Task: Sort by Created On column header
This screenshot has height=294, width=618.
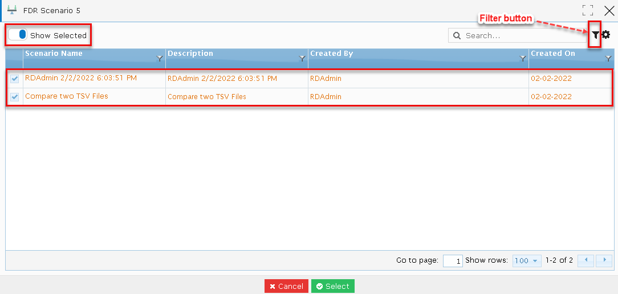Action: (553, 53)
